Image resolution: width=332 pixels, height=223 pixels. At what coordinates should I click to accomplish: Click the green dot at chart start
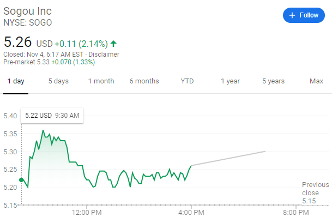[x=21, y=179]
